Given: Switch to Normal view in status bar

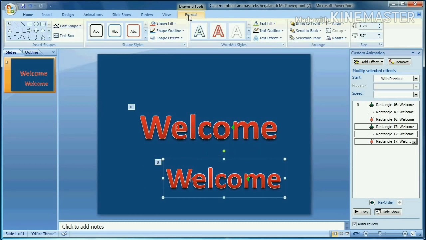Looking at the screenshot, I should coord(335,234).
